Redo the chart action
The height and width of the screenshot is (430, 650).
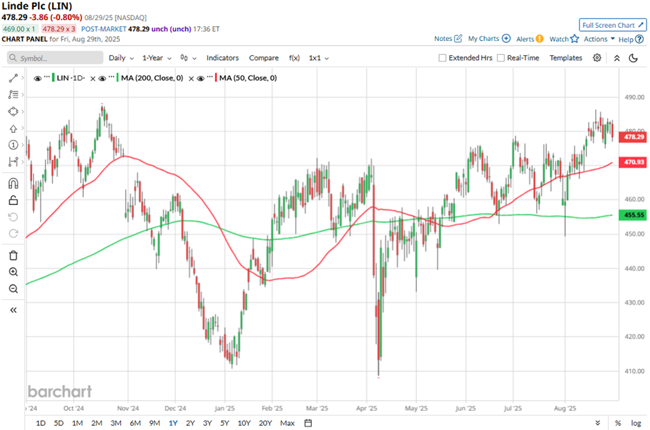click(x=13, y=233)
